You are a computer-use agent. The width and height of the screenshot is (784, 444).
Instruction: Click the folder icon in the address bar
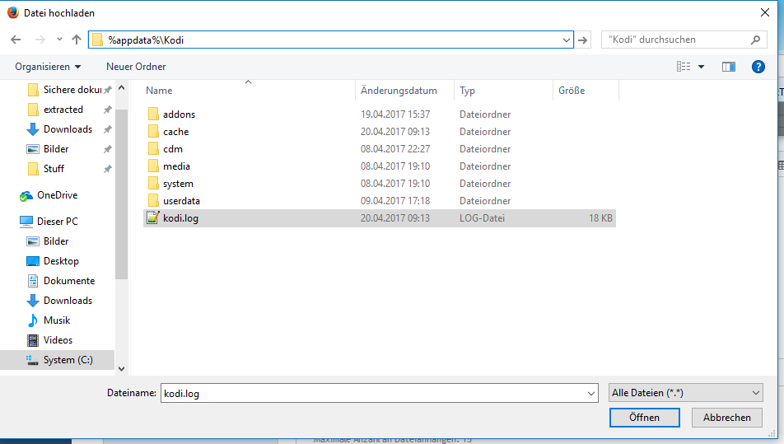click(98, 40)
